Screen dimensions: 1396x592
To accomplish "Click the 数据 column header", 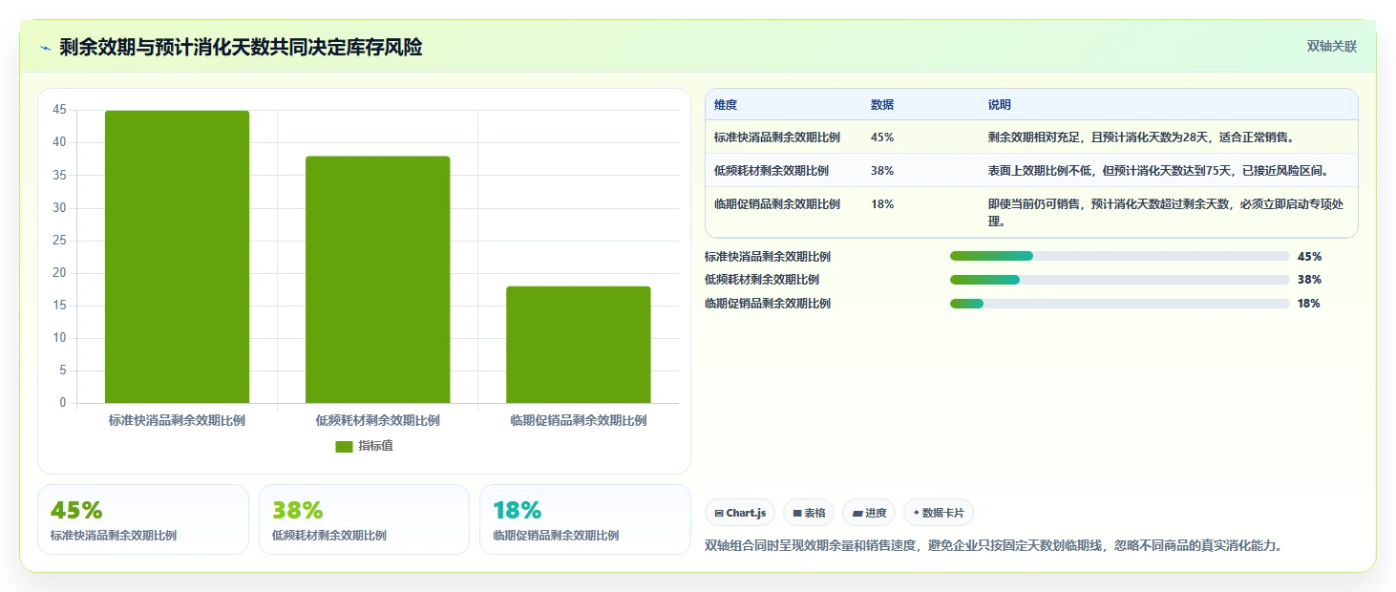I will coord(882,105).
